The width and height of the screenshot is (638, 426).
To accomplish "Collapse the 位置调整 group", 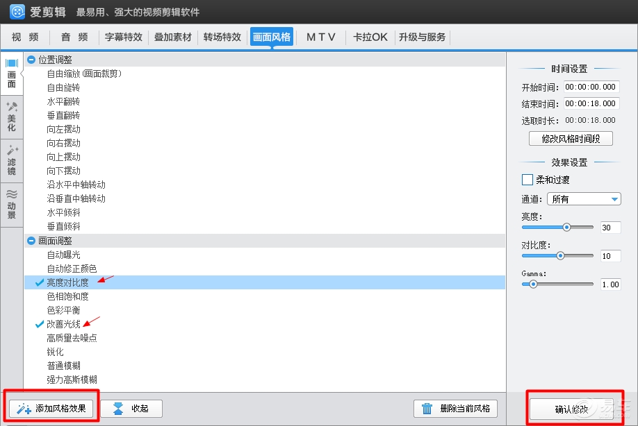I will click(31, 60).
